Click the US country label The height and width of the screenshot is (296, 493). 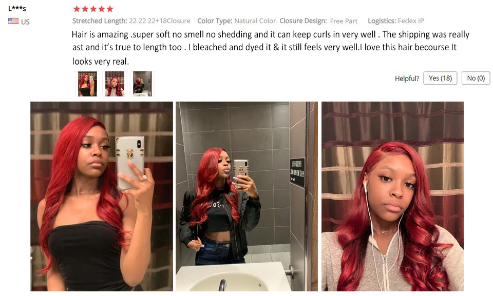[25, 22]
